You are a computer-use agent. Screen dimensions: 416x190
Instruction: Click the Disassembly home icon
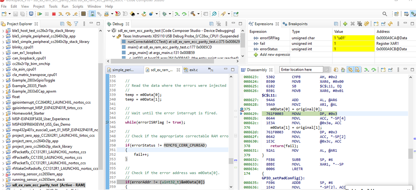[343, 70]
